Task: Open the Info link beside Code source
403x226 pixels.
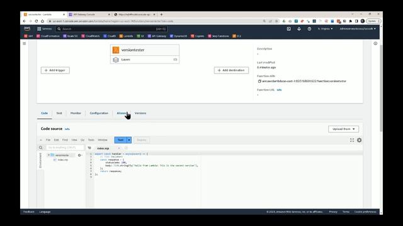Action: 67,129
